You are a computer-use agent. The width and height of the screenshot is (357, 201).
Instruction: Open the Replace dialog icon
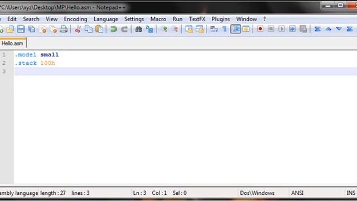click(149, 29)
